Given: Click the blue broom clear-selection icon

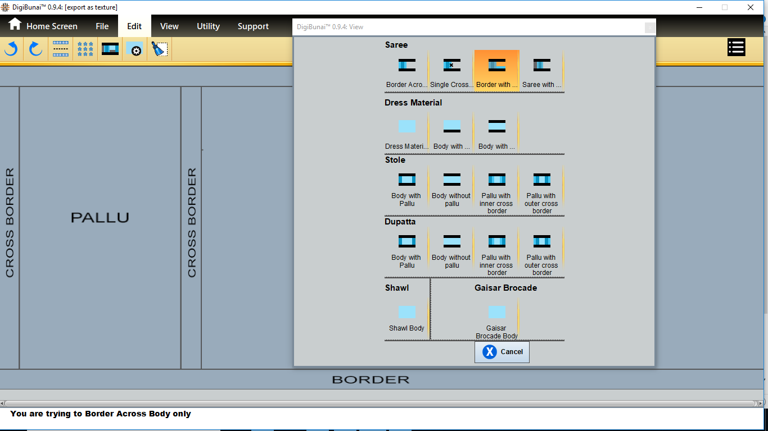Looking at the screenshot, I should click(160, 49).
